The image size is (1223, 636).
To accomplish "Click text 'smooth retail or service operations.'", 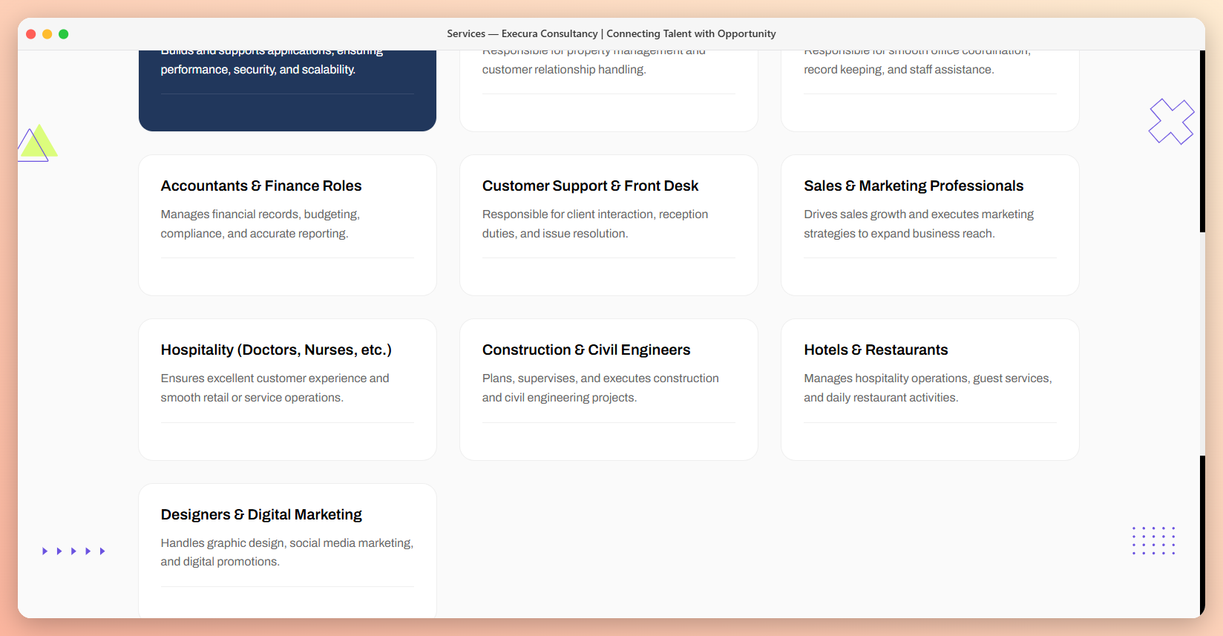I will coord(252,398).
